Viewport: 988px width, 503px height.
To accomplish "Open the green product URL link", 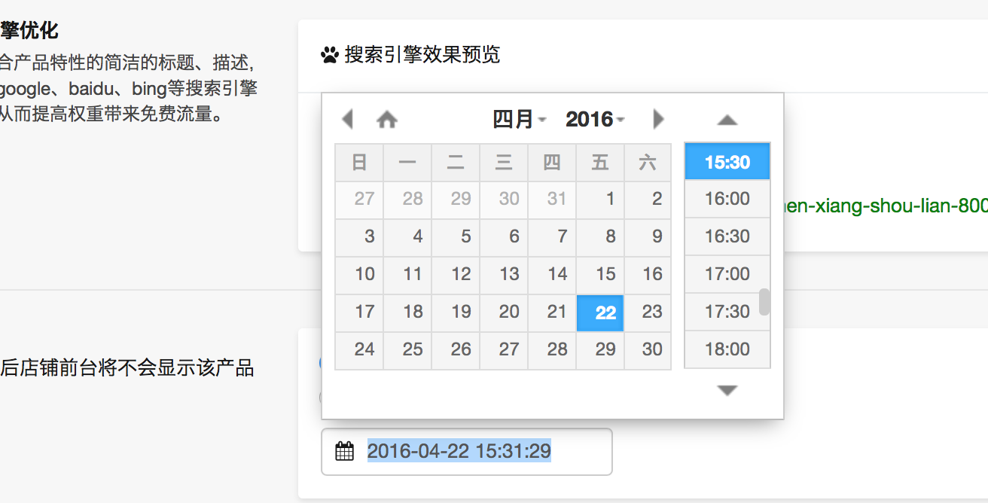I will click(x=885, y=206).
